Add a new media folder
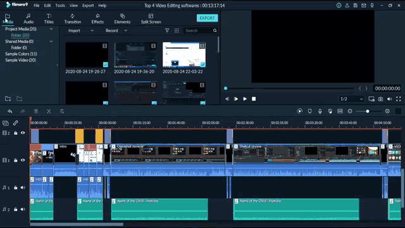405x228 pixels. click(8, 99)
